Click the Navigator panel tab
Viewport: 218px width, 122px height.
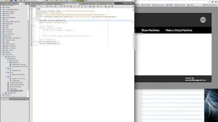coord(4,99)
